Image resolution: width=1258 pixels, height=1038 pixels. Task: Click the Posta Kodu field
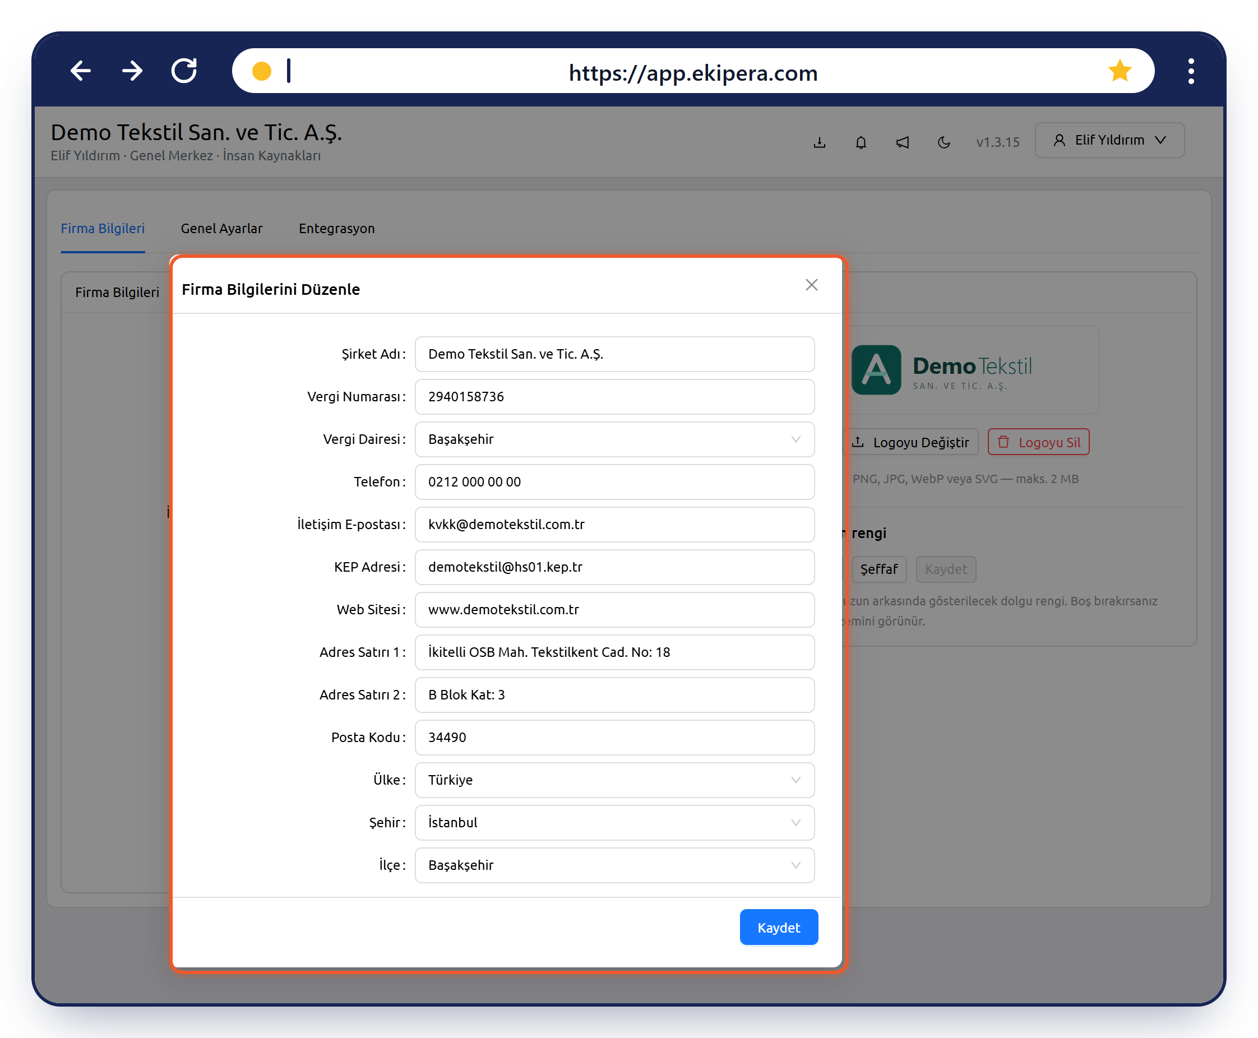click(614, 737)
